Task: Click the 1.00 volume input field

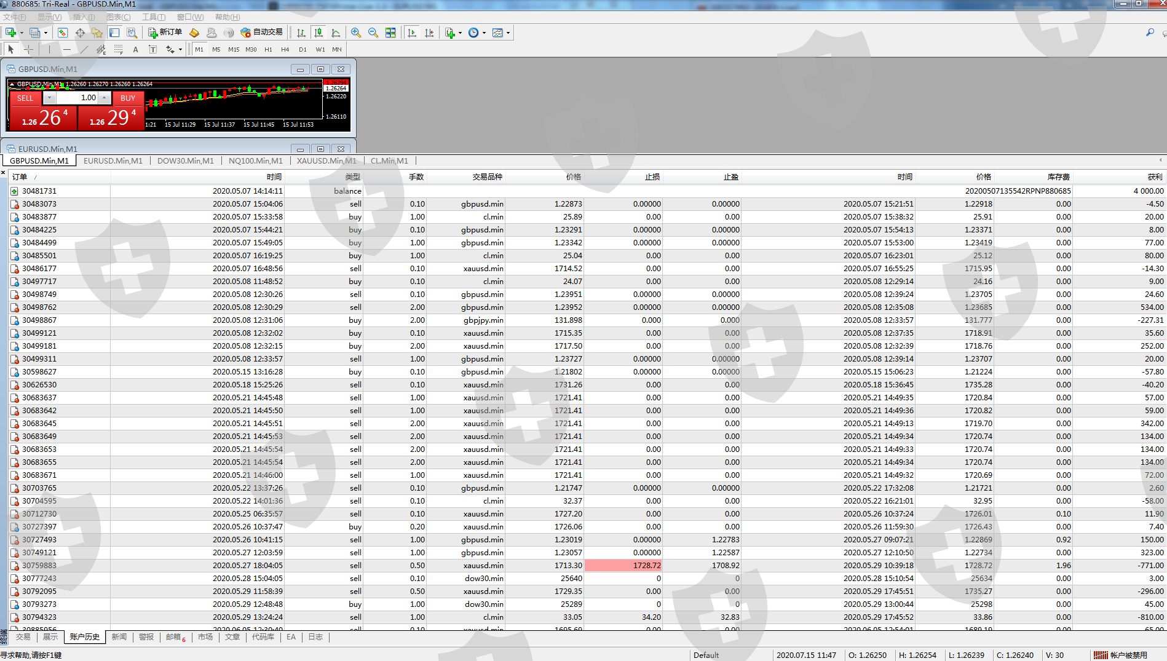Action: point(77,98)
